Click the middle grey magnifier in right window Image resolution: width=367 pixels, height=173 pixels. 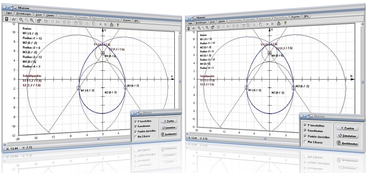(203, 28)
